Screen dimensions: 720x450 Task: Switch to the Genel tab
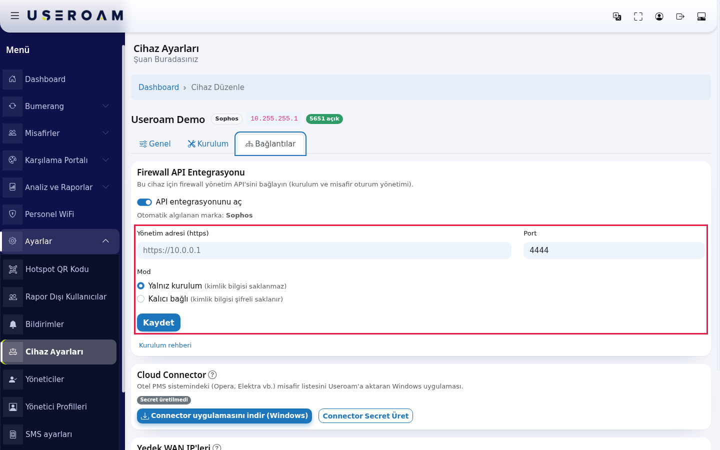tap(155, 144)
